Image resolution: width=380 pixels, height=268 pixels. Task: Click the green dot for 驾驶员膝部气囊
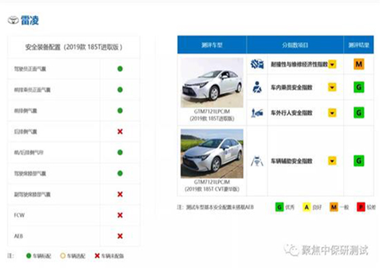pyautogui.click(x=120, y=173)
